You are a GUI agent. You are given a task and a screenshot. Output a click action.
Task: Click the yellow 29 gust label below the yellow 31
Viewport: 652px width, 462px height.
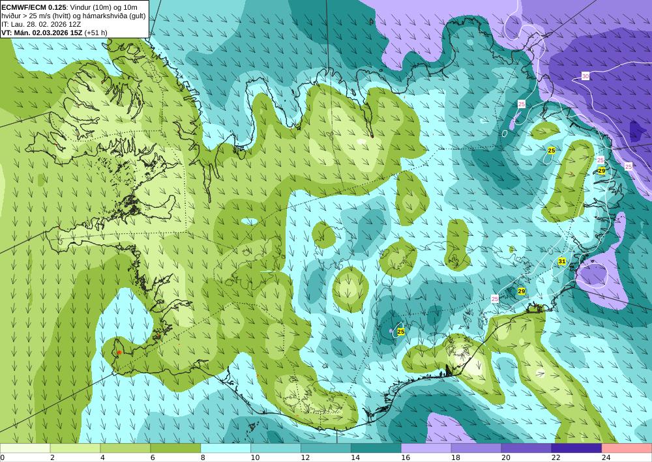[x=522, y=292]
